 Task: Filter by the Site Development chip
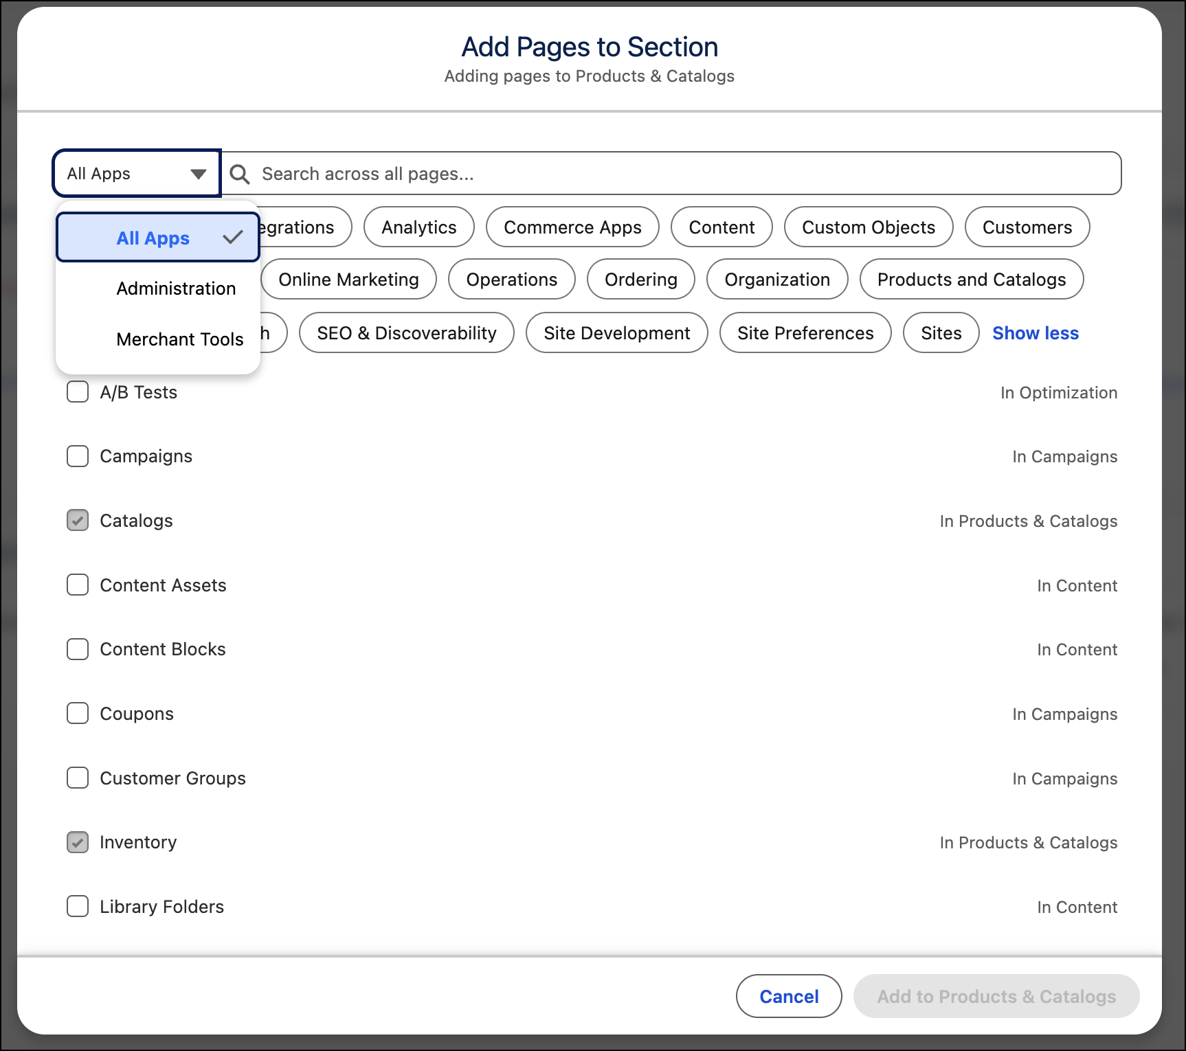click(x=617, y=333)
